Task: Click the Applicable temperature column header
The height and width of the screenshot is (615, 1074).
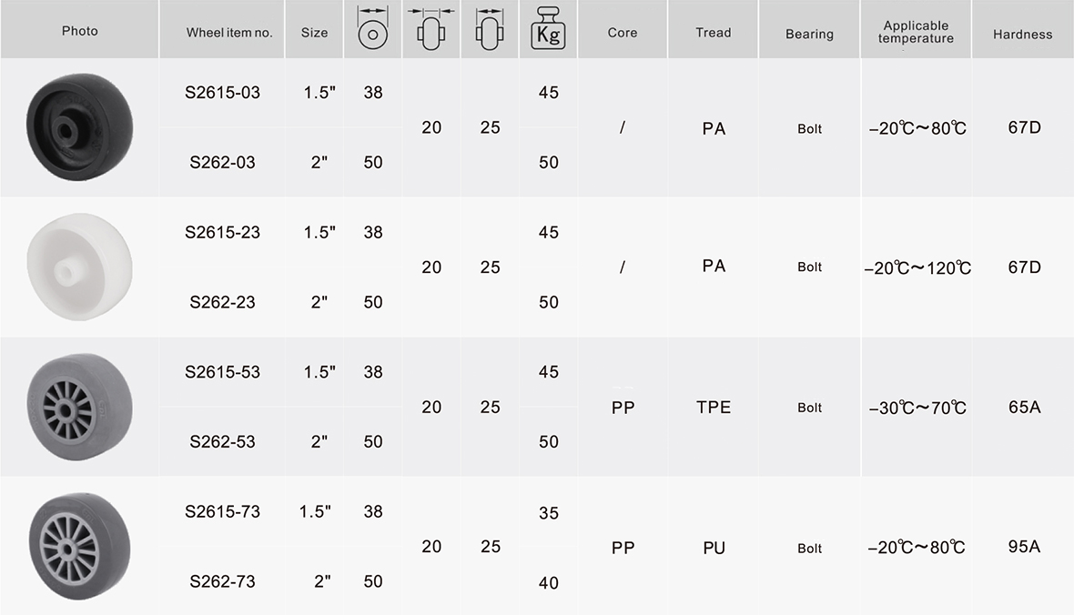Action: (916, 32)
